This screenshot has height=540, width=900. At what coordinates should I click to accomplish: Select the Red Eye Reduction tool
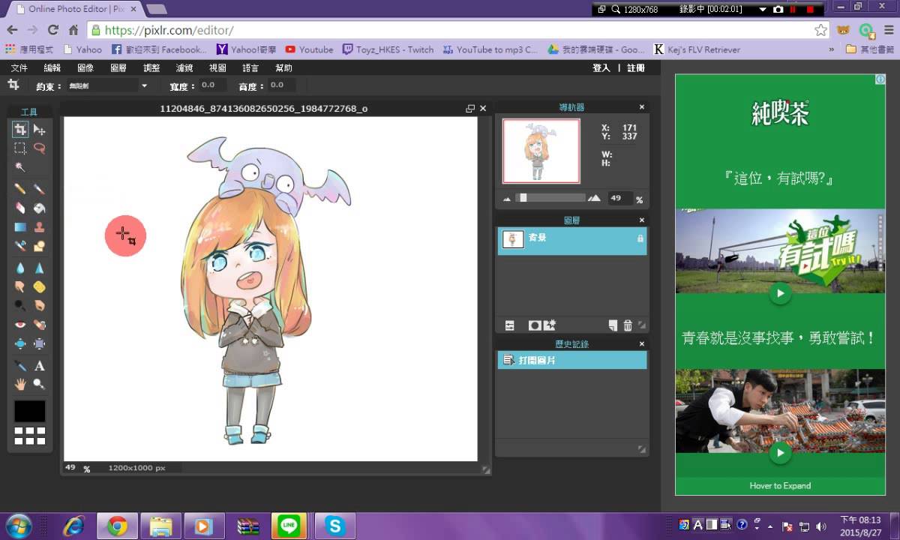click(20, 324)
